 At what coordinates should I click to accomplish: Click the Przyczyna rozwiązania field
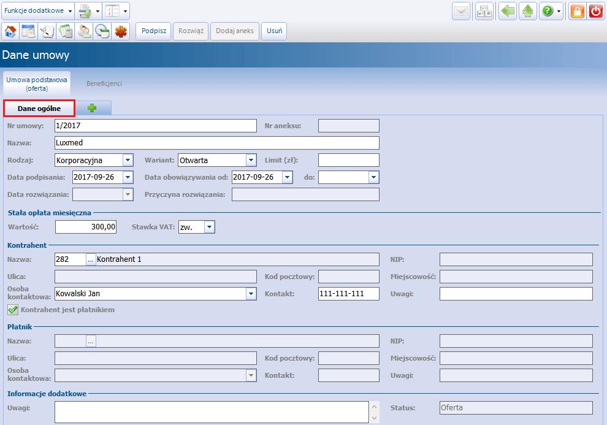click(x=305, y=194)
